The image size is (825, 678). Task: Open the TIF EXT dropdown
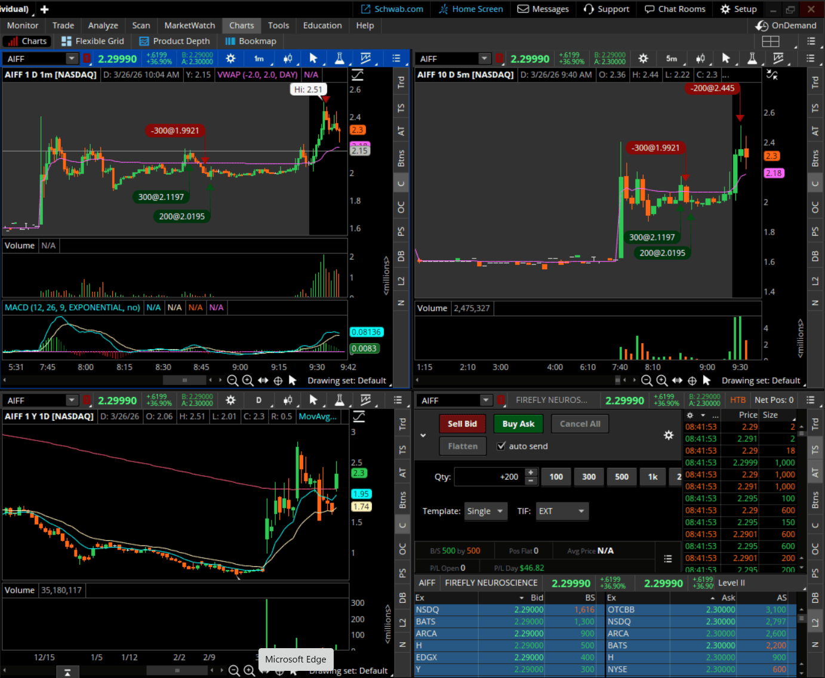[562, 511]
